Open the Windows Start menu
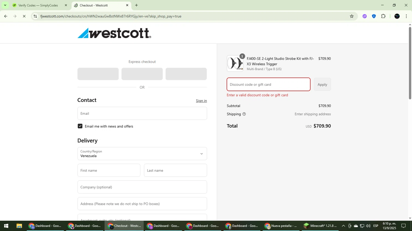The image size is (412, 231). click(6, 226)
